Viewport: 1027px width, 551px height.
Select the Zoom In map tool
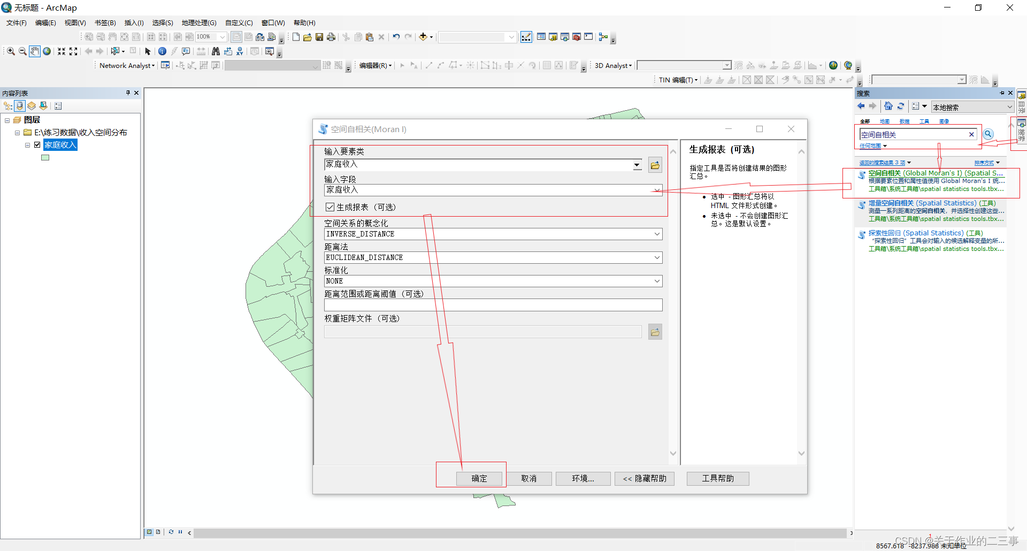11,51
